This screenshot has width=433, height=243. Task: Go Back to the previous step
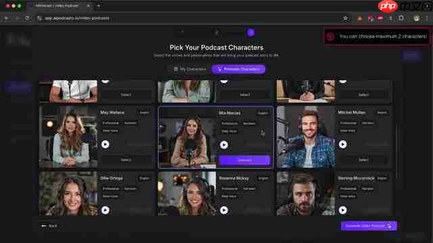tap(49, 225)
